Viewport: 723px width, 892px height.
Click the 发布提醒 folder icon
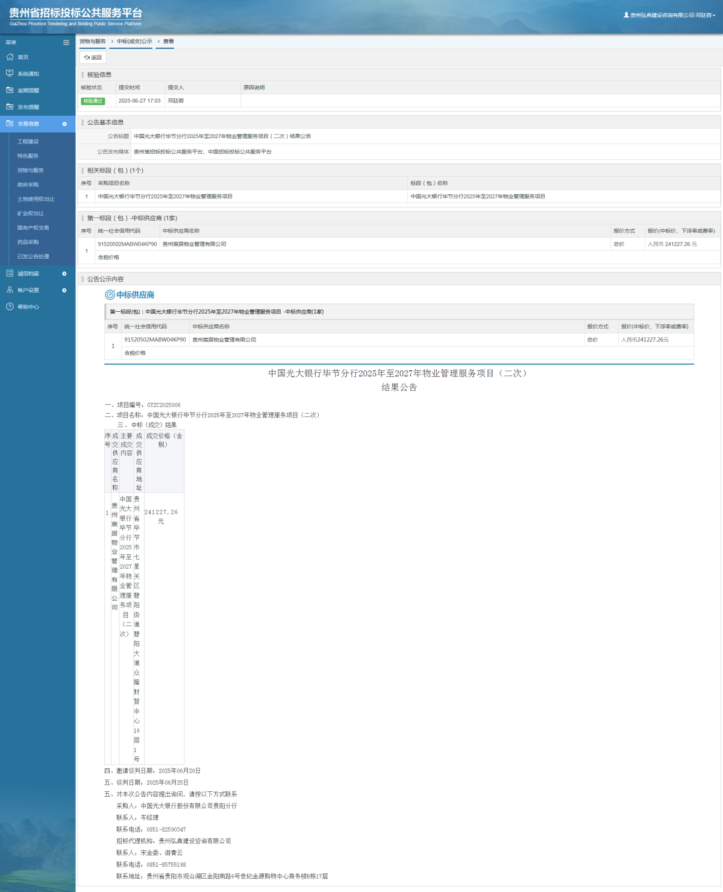pyautogui.click(x=10, y=107)
